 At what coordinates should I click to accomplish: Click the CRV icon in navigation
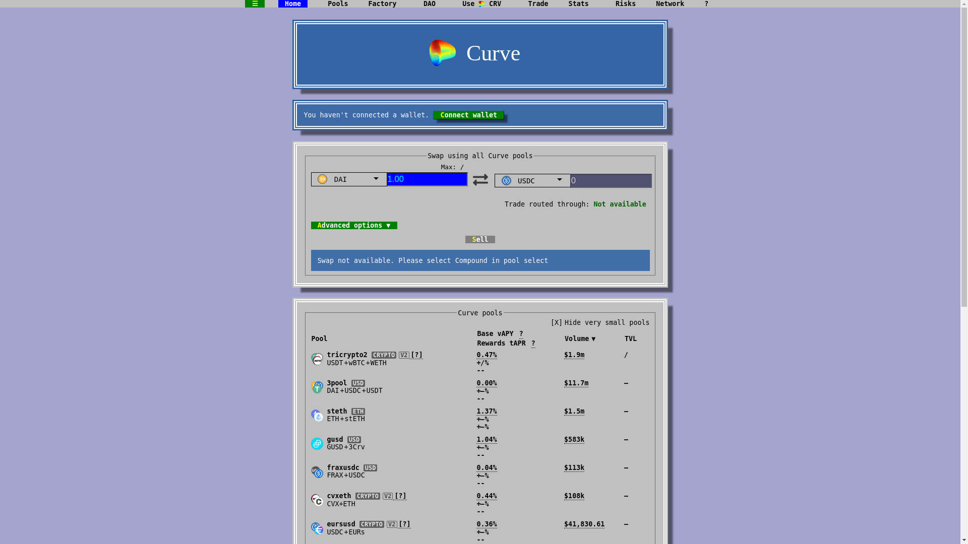pos(481,4)
